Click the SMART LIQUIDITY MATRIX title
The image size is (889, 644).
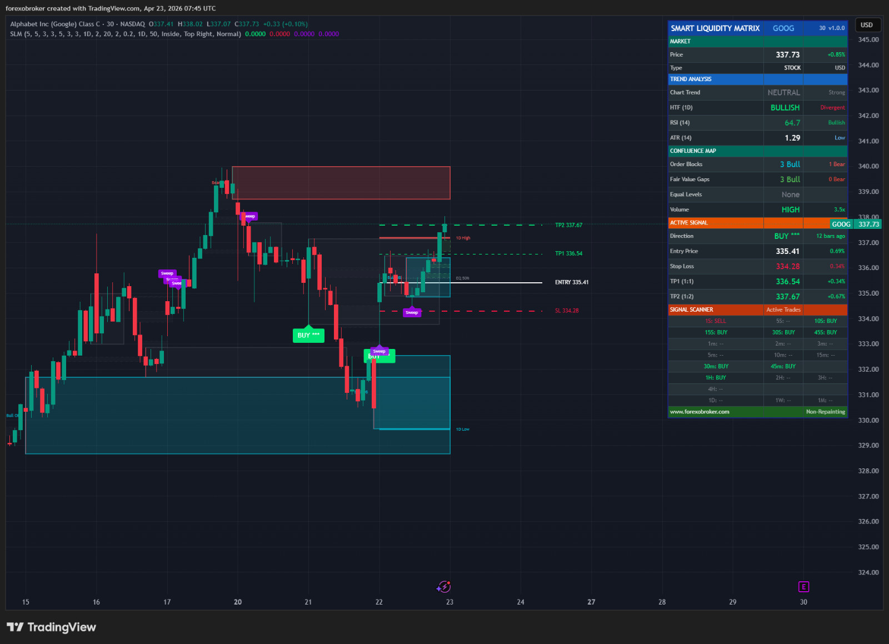coord(715,28)
